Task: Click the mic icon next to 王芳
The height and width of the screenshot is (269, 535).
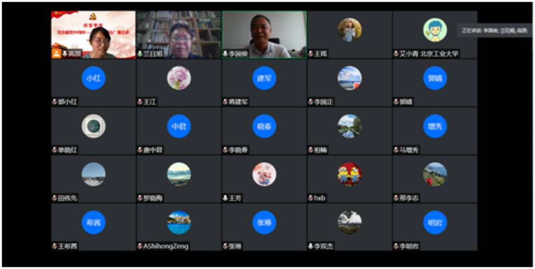Action: (225, 198)
